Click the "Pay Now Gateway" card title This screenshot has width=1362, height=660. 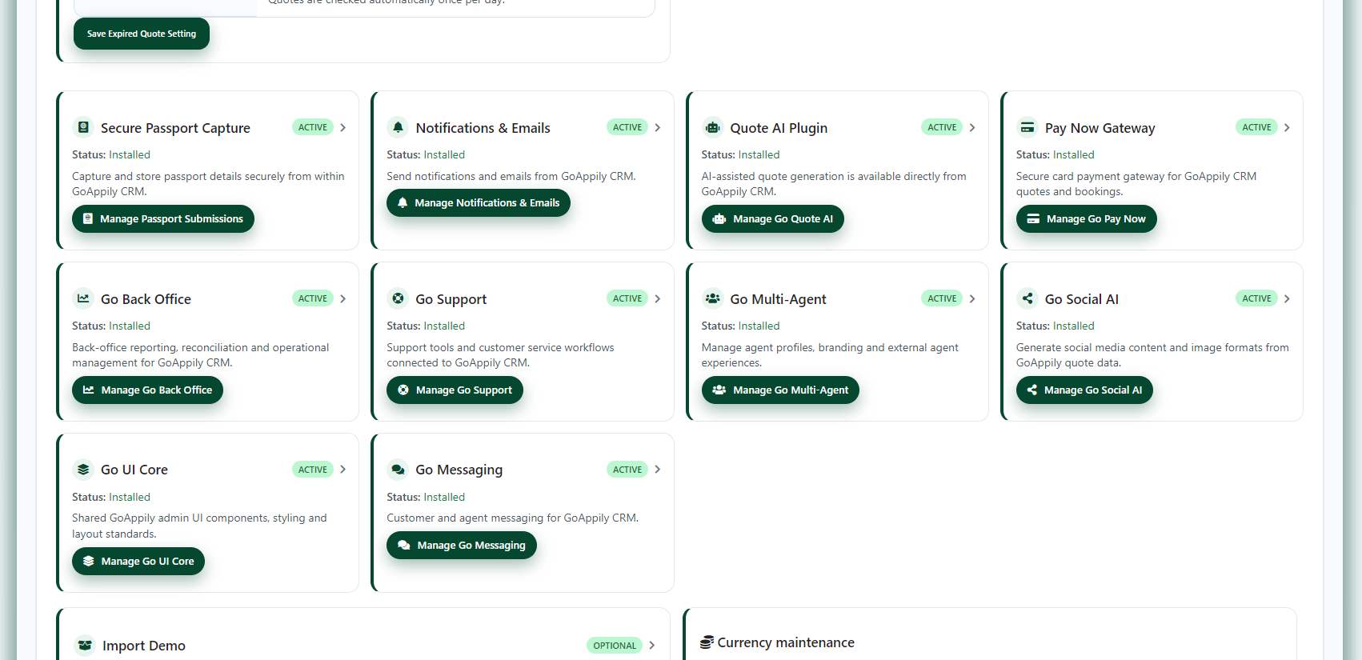(1100, 128)
